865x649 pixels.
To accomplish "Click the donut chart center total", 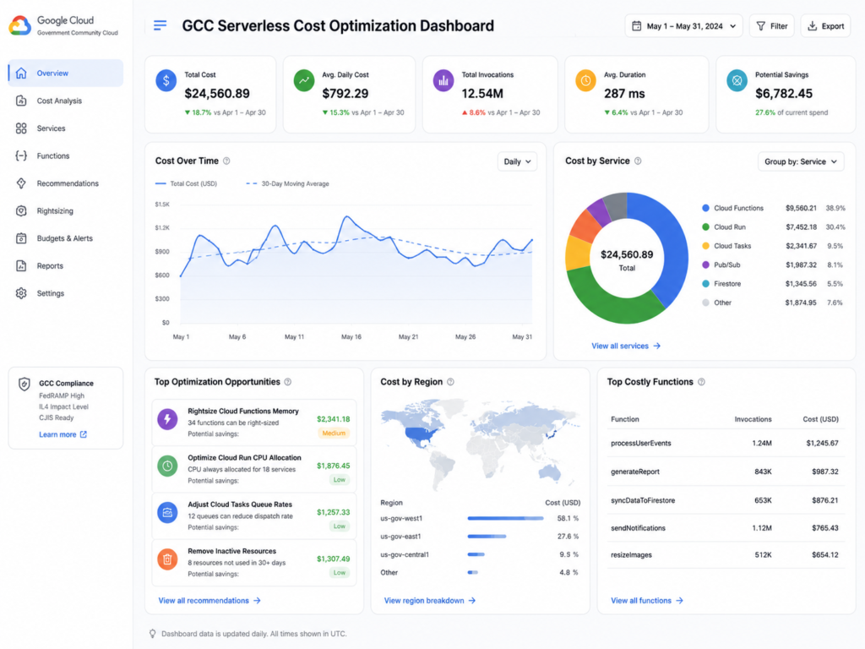I will tap(627, 260).
